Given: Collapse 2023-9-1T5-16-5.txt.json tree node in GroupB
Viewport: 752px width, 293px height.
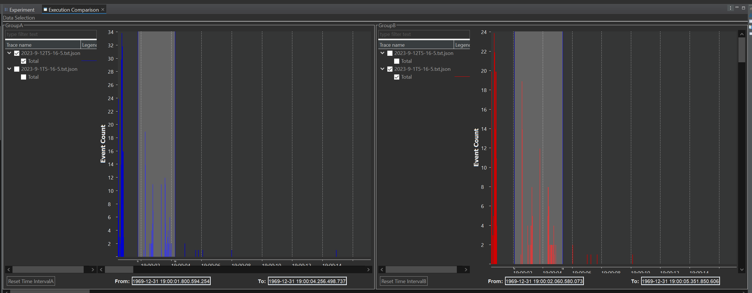Looking at the screenshot, I should (383, 69).
